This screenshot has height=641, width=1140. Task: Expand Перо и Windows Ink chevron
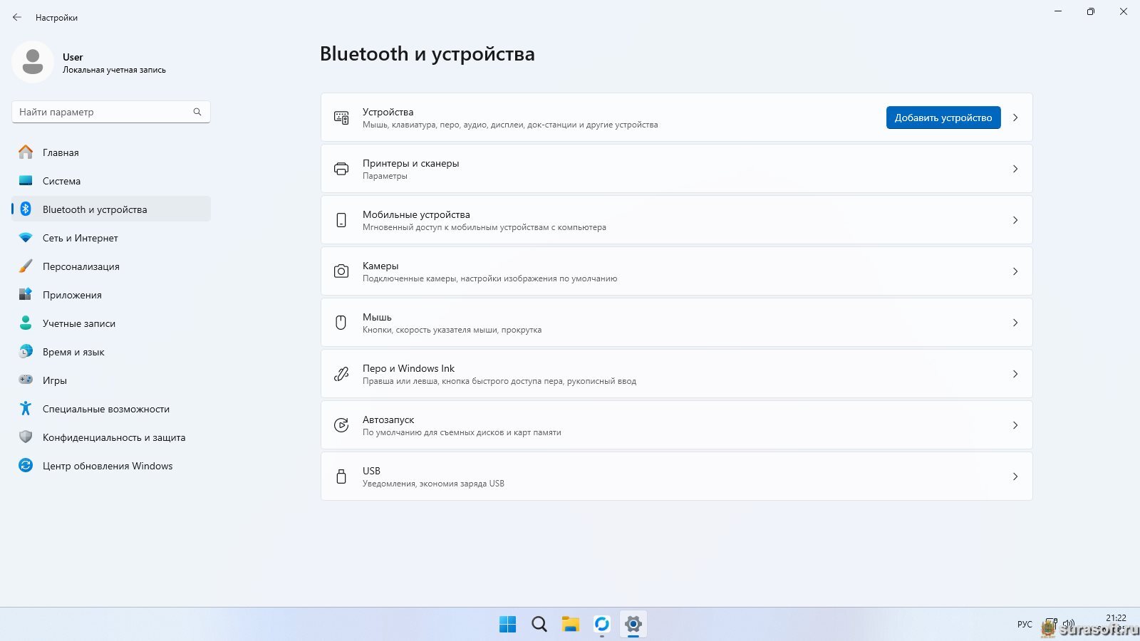tap(1015, 374)
